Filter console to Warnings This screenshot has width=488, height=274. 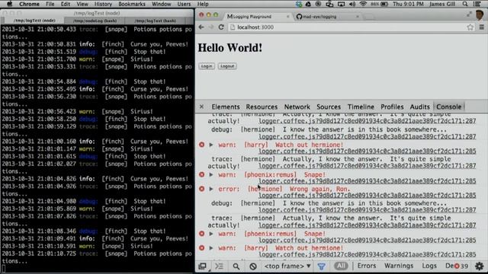tap(399, 266)
